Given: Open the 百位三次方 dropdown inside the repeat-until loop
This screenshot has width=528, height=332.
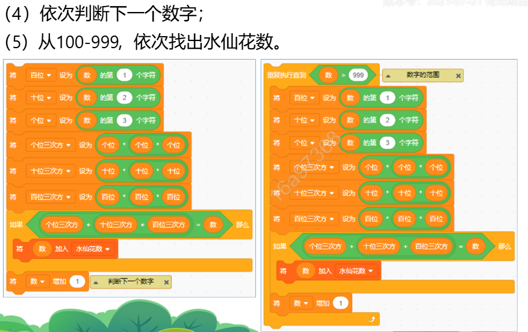Looking at the screenshot, I should [x=314, y=219].
